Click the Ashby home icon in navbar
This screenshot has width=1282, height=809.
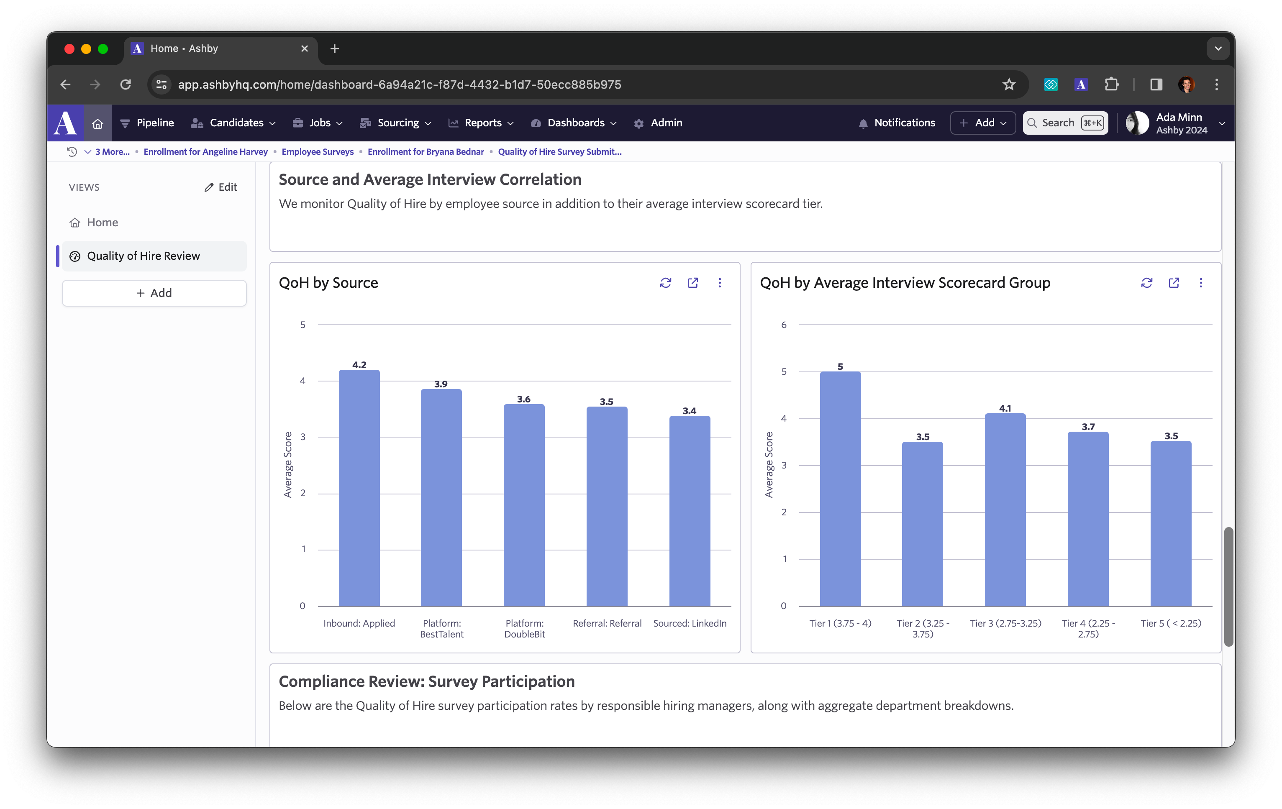point(97,123)
